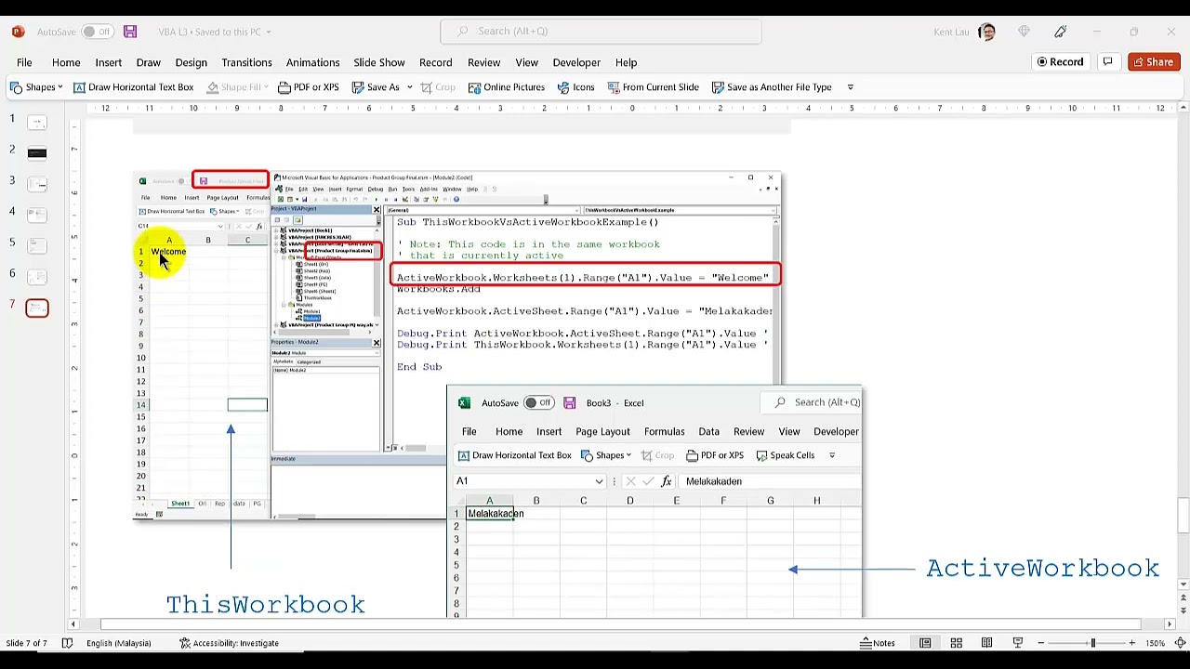Click the diamond premium icon in the title bar
Image resolution: width=1190 pixels, height=669 pixels.
tap(1024, 32)
